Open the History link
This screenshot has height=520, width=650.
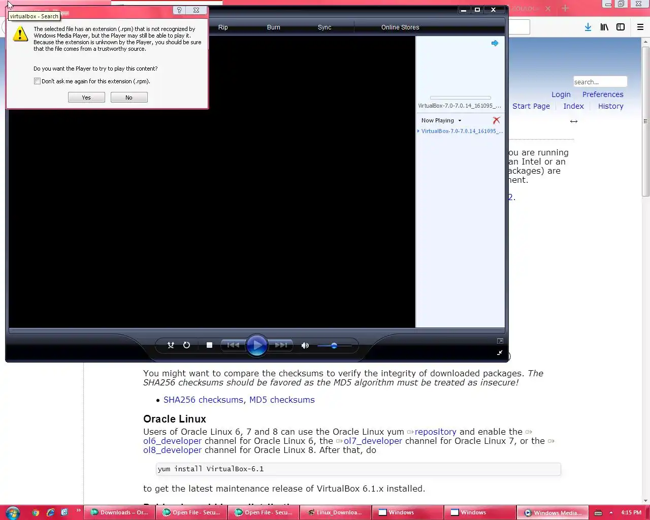(610, 106)
